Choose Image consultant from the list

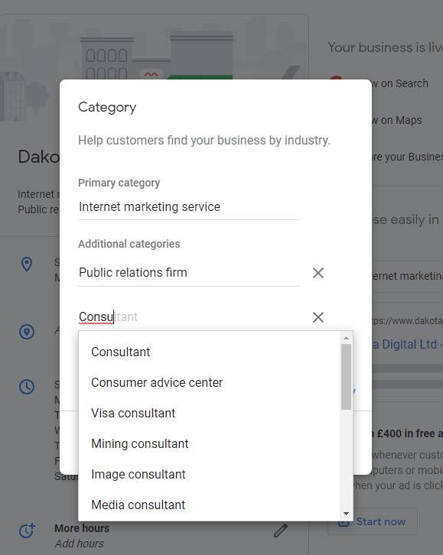[x=209, y=474]
